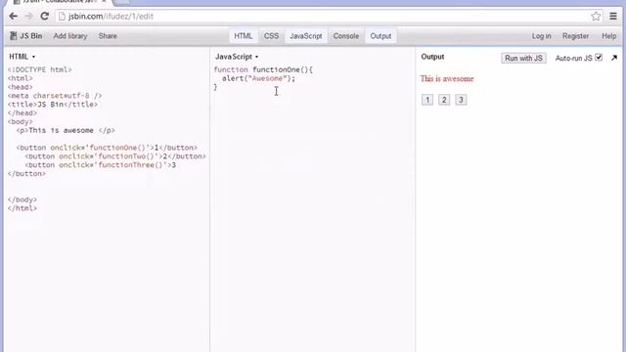This screenshot has height=352, width=626.
Task: Toggle the Auto-run JS checkbox
Action: coord(599,58)
